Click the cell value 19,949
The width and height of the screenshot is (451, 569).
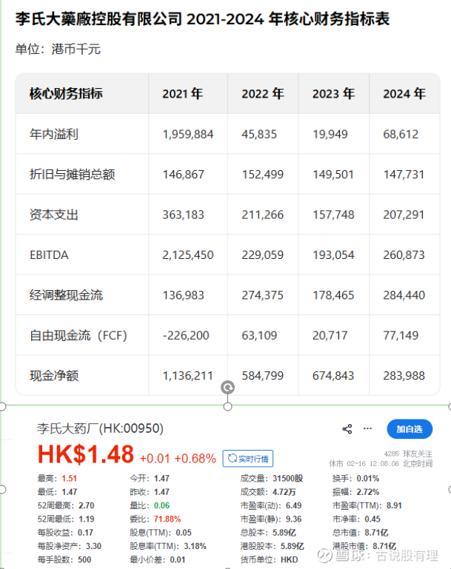coord(330,135)
